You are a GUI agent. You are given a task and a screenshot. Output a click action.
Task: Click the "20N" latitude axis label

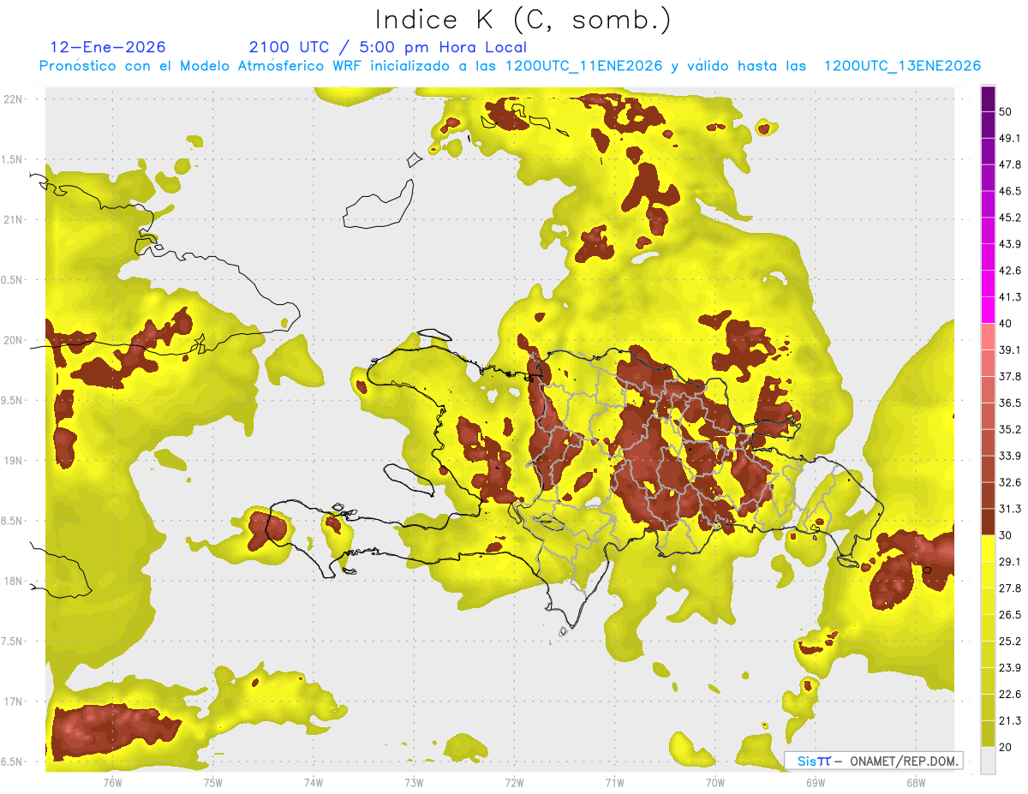pos(15,340)
